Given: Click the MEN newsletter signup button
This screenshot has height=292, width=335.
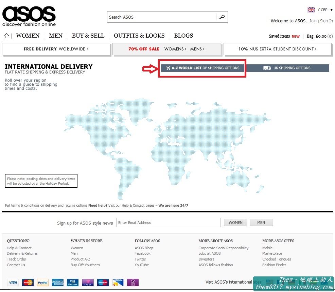Looking at the screenshot, I should [x=261, y=223].
